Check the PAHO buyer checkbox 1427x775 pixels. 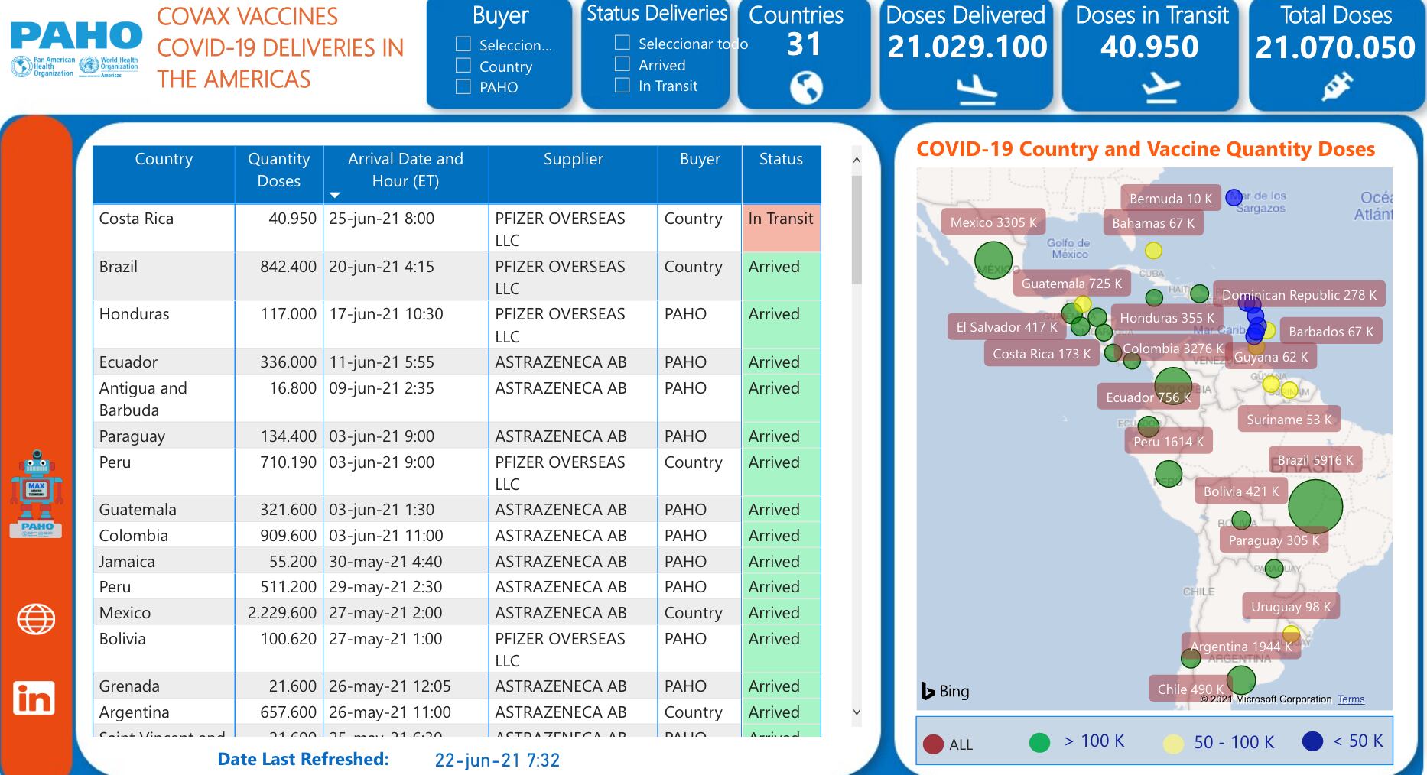point(463,86)
